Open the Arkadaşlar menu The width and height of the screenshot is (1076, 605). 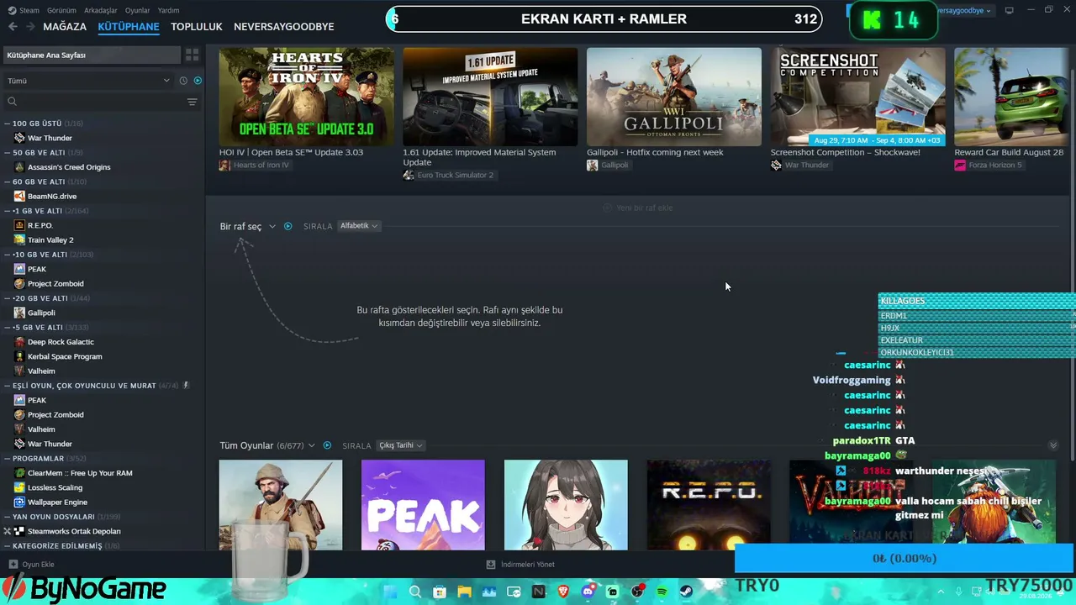101,10
